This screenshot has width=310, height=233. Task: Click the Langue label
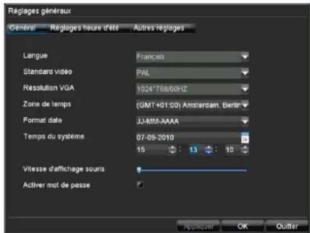(x=35, y=56)
